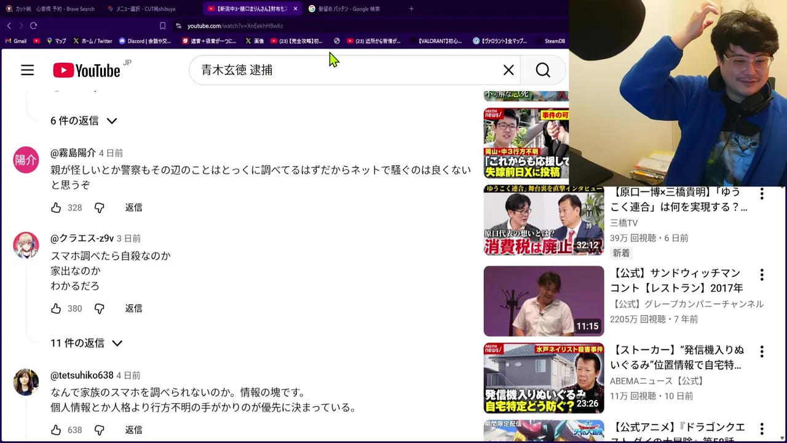The height and width of the screenshot is (443, 787).
Task: Open the 【VALORANT】初心 bookmark
Action: click(x=436, y=41)
